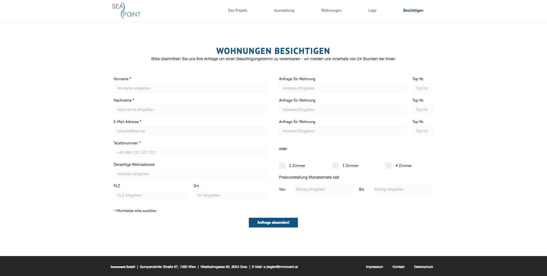Click the Derzeitige Wohnadresse field
Viewport: 547px width, 276px height.
190,174
